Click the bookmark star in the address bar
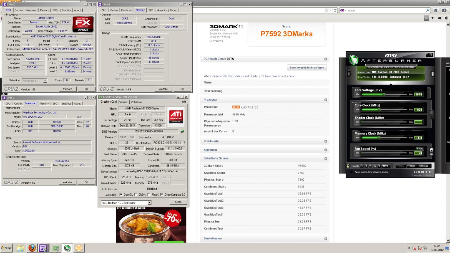 coord(327,10)
